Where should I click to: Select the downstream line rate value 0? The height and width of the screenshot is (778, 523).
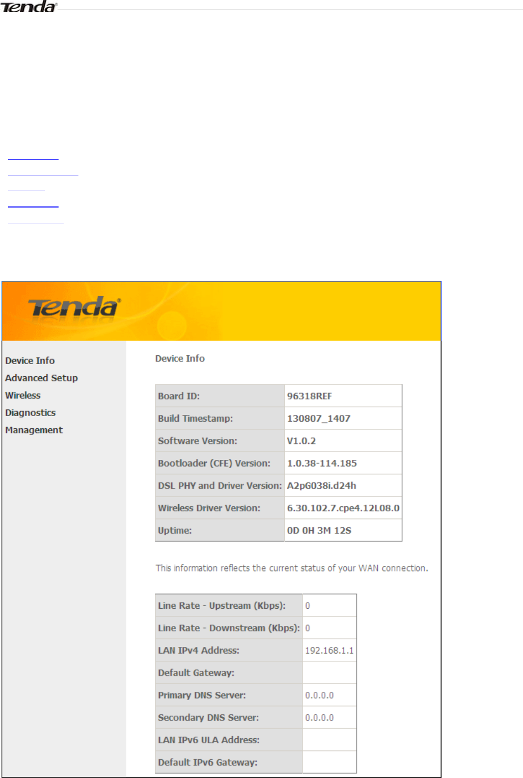pyautogui.click(x=308, y=628)
